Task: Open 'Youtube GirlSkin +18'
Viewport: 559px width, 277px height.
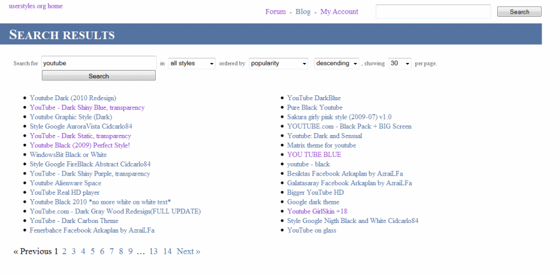Action: pos(317,211)
